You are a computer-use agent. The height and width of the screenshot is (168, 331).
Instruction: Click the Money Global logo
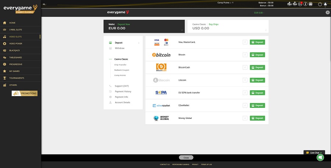[161, 118]
